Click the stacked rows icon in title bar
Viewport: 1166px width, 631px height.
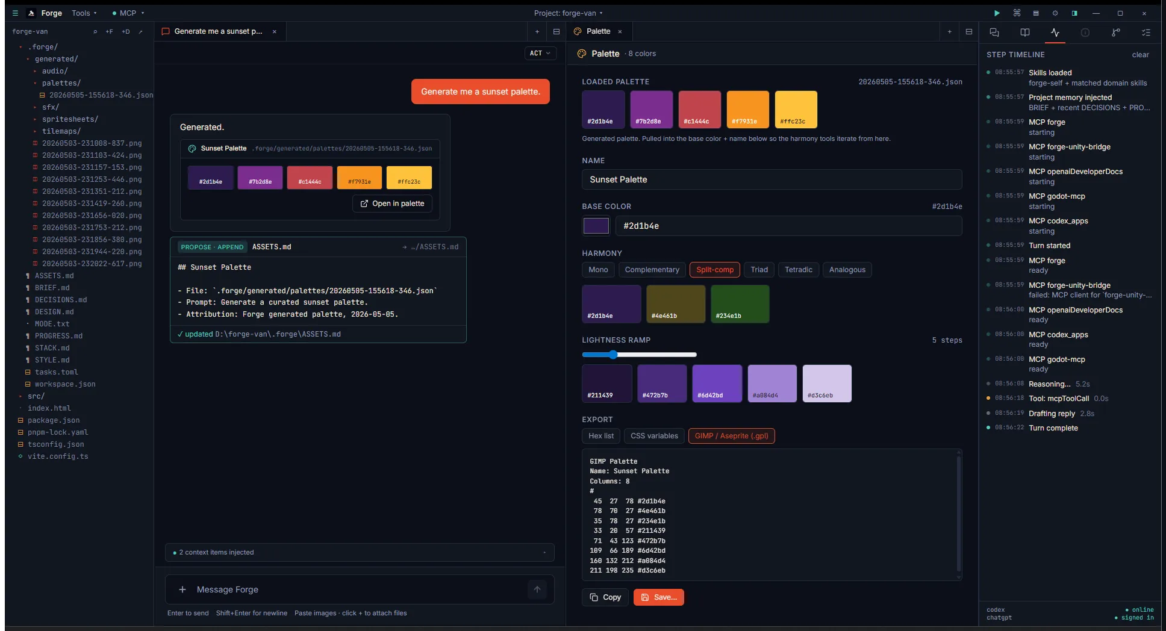coord(1036,13)
